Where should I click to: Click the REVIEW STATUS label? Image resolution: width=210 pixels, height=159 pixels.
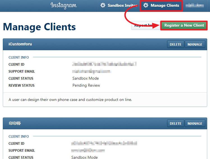pyautogui.click(x=22, y=86)
